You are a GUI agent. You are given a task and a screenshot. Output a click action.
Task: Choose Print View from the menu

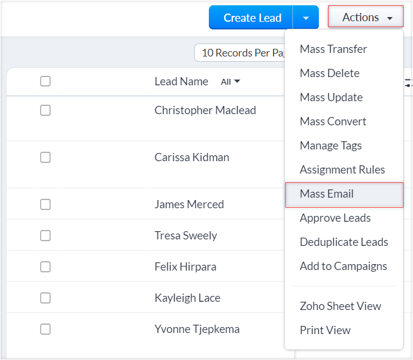[x=325, y=330]
